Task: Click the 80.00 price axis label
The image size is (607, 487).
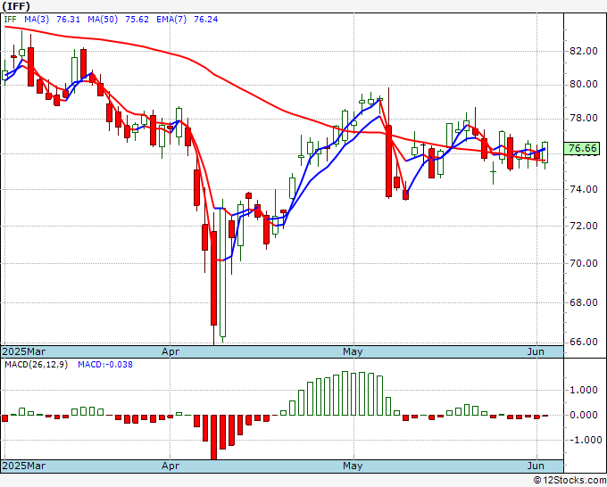Action: coord(584,85)
